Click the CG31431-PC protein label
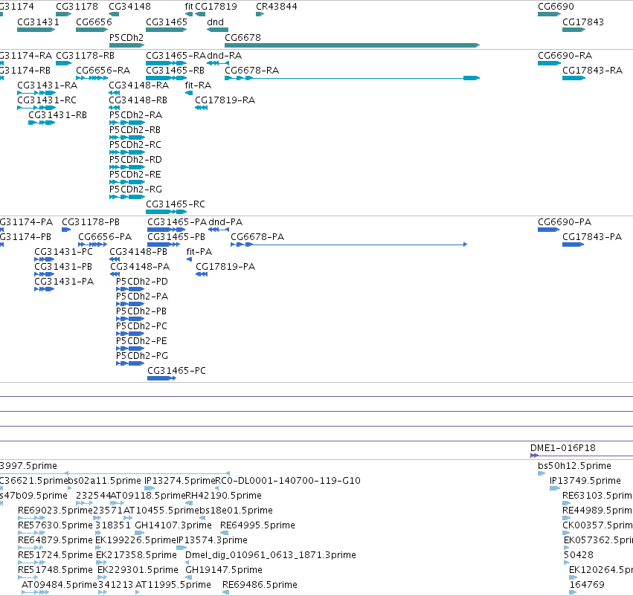Screen dimensions: 633x596 coord(63,252)
